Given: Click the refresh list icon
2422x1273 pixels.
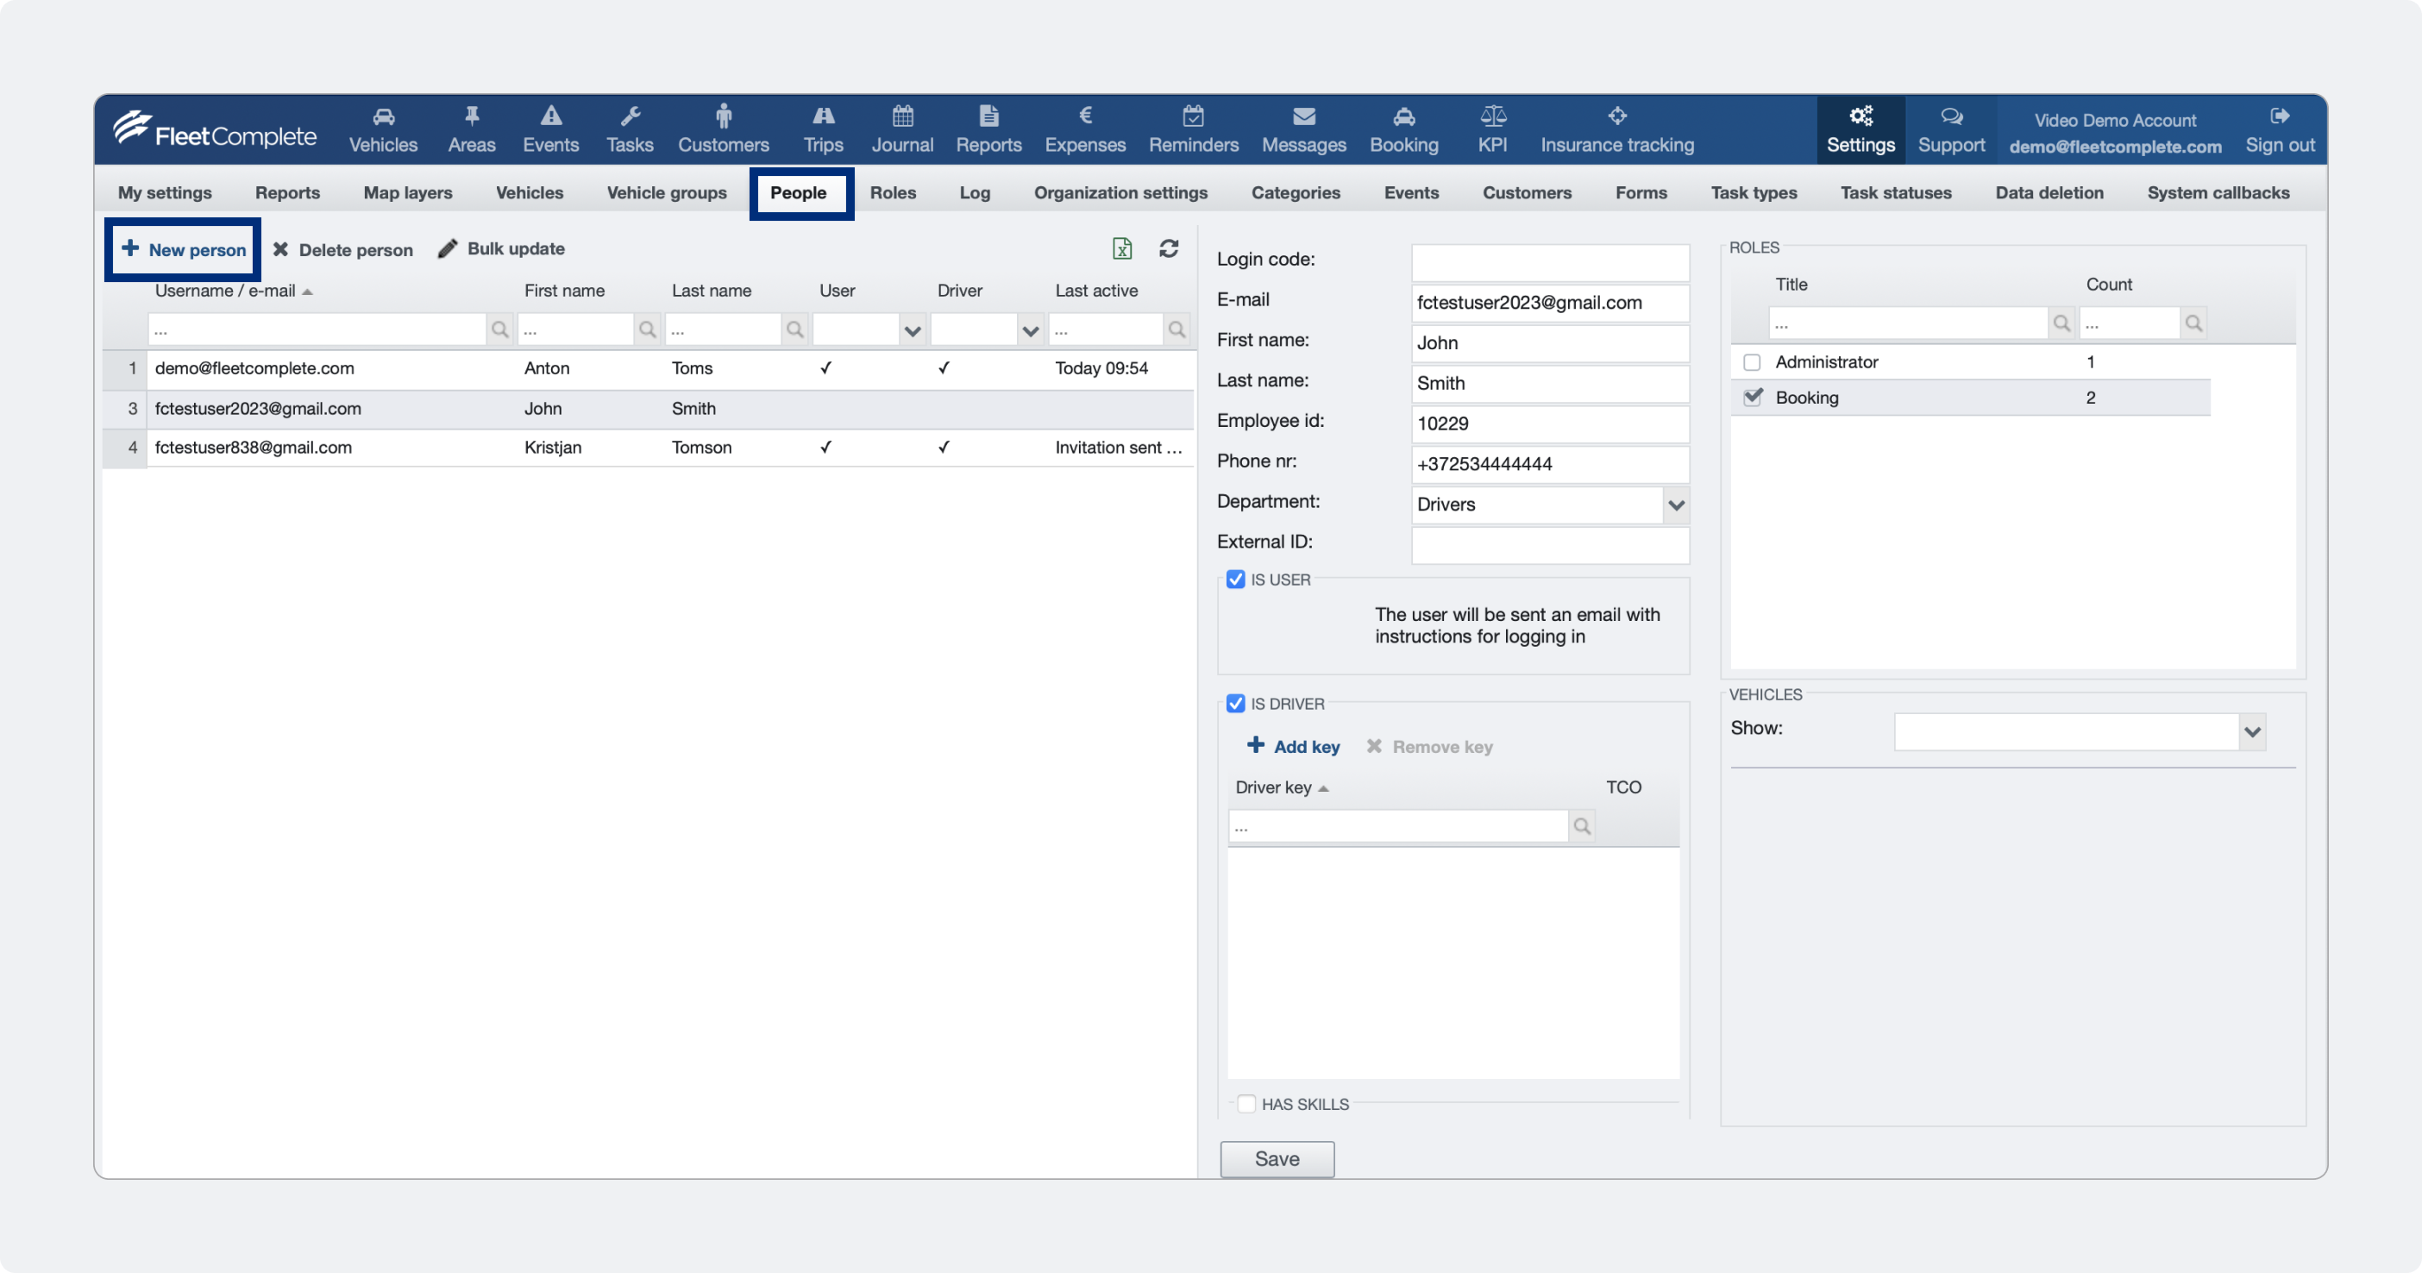Looking at the screenshot, I should (x=1169, y=248).
